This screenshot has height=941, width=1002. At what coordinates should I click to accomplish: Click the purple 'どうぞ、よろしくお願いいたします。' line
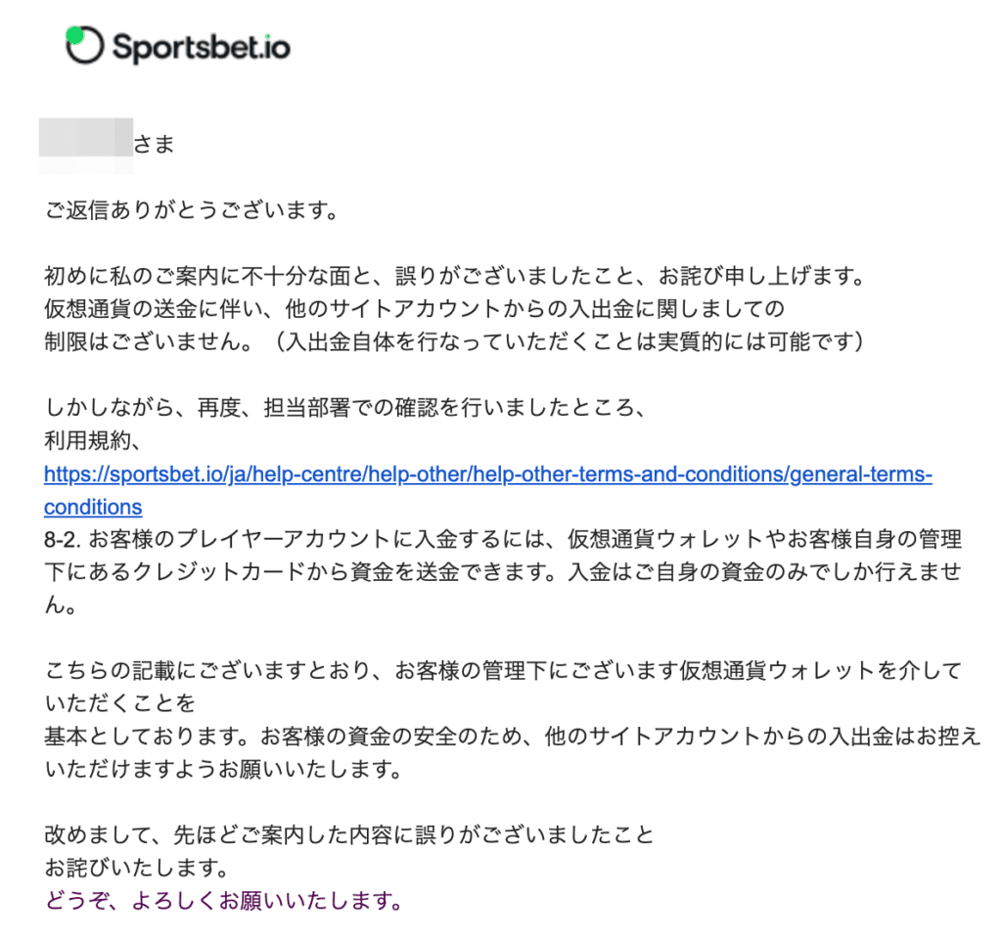pyautogui.click(x=224, y=901)
